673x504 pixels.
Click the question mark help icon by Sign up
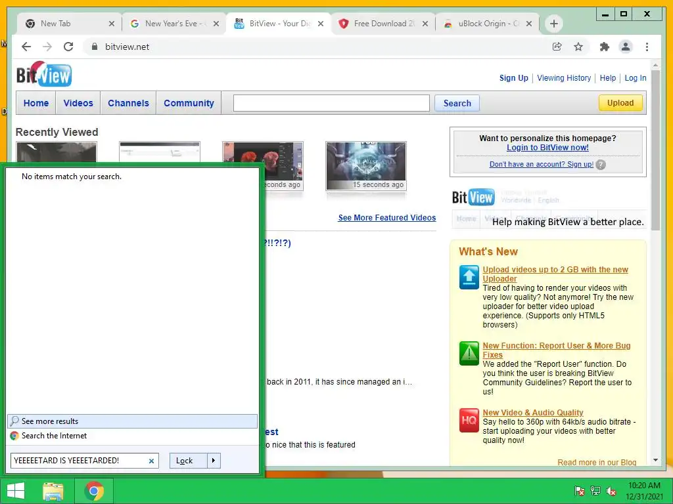point(601,165)
